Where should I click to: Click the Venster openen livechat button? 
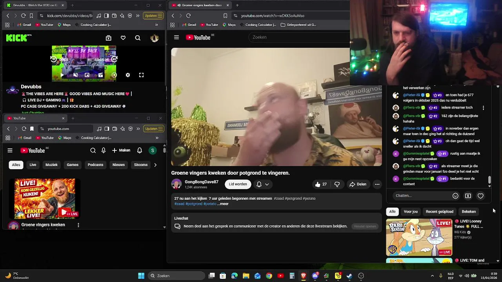[x=365, y=226]
